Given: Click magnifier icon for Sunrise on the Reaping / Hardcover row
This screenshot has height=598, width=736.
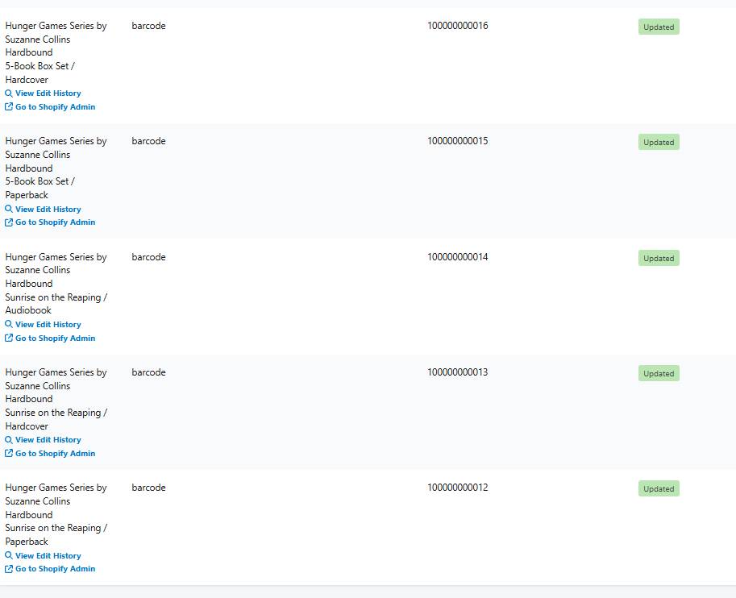Looking at the screenshot, I should 8,440.
